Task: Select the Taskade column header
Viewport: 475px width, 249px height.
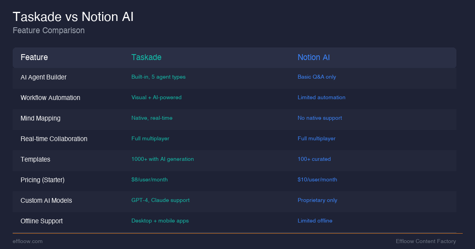Action: pos(146,57)
